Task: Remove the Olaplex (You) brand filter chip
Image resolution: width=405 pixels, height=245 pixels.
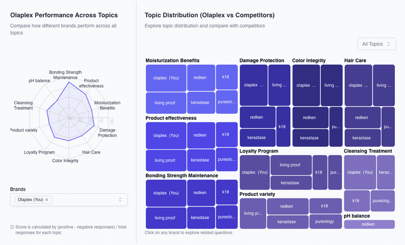Action: (46, 200)
